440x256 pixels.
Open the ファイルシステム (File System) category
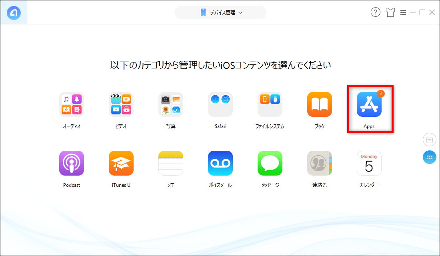click(x=270, y=104)
